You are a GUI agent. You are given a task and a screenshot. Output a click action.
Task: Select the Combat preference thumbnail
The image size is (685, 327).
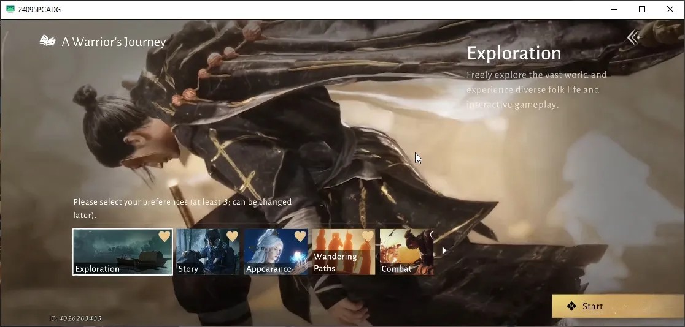pyautogui.click(x=407, y=252)
